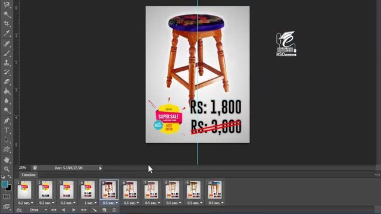
Task: Select timeline frame 7 thumbnail
Action: 151,190
